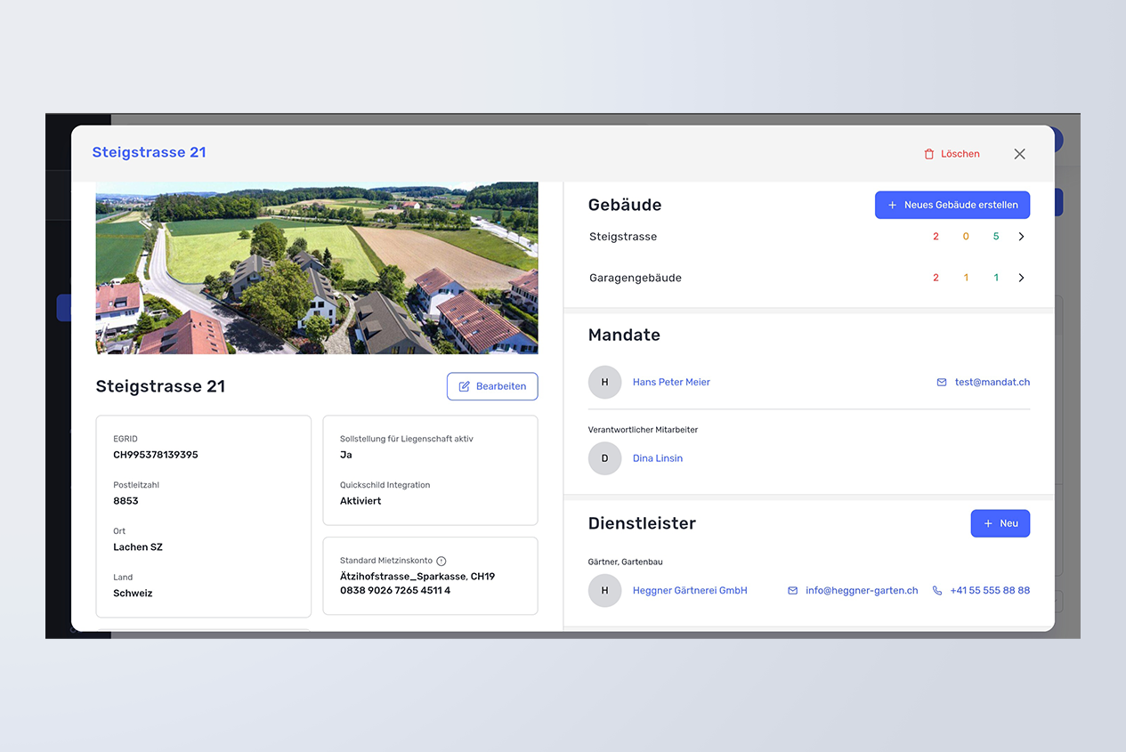Select the Garagengebäude building entry
Image resolution: width=1126 pixels, height=752 pixels.
pos(636,278)
